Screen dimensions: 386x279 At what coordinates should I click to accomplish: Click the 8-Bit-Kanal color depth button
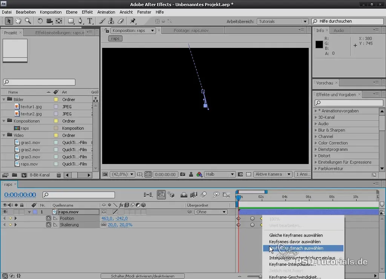click(40, 175)
